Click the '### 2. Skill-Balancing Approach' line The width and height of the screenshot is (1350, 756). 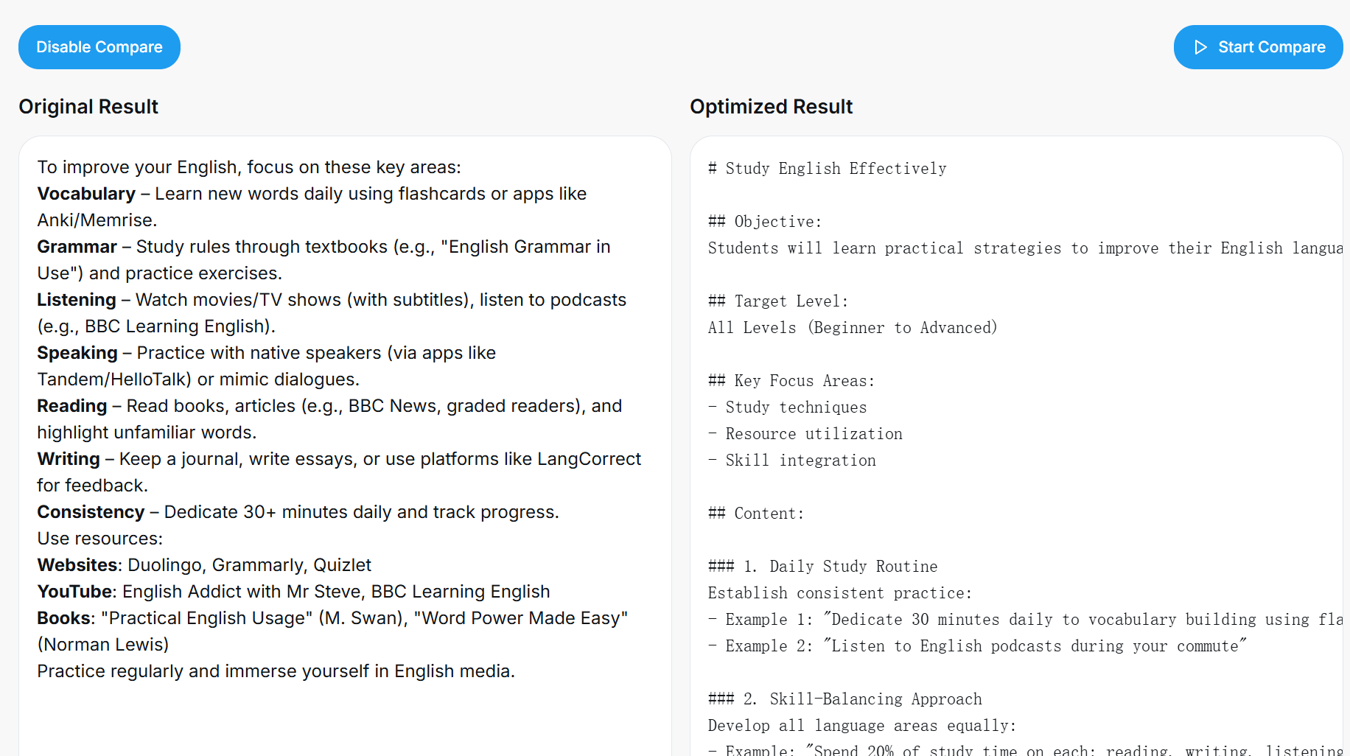[844, 699]
